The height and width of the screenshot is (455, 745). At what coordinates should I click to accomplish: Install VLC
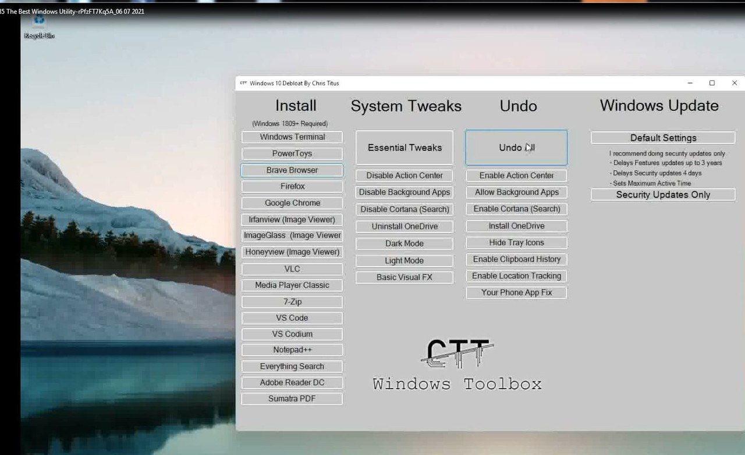pyautogui.click(x=292, y=269)
